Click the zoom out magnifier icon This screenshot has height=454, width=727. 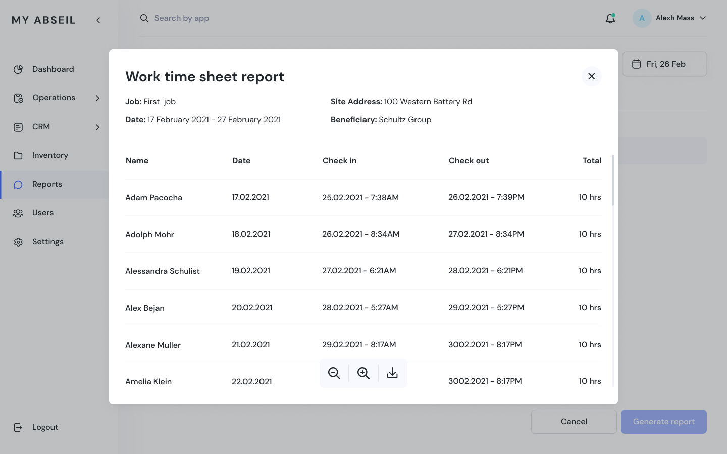pos(334,373)
